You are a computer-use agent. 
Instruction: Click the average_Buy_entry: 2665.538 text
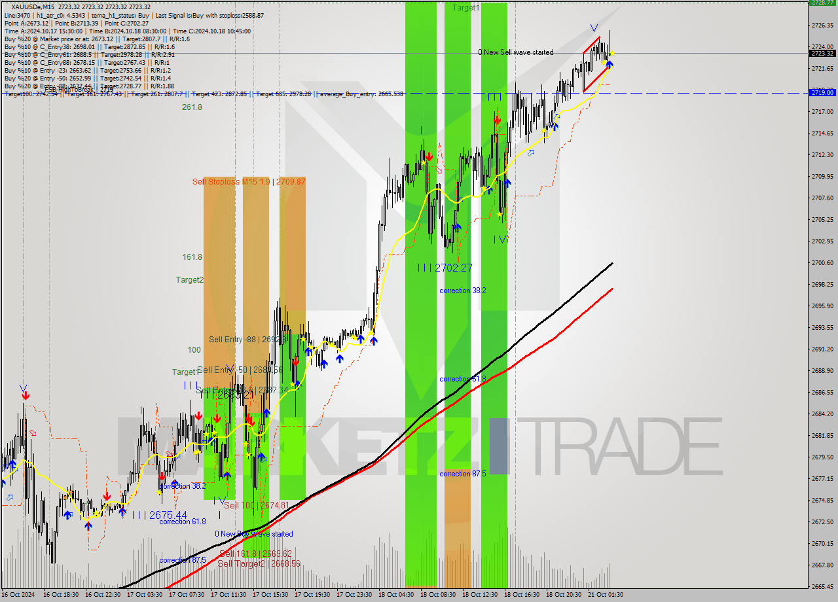tap(361, 94)
